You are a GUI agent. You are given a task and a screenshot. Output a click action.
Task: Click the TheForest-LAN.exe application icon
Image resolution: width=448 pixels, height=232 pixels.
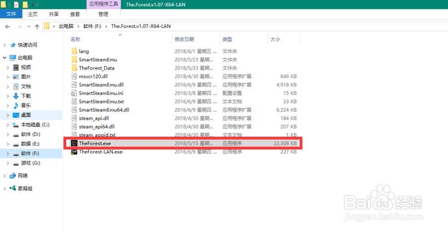pos(74,152)
